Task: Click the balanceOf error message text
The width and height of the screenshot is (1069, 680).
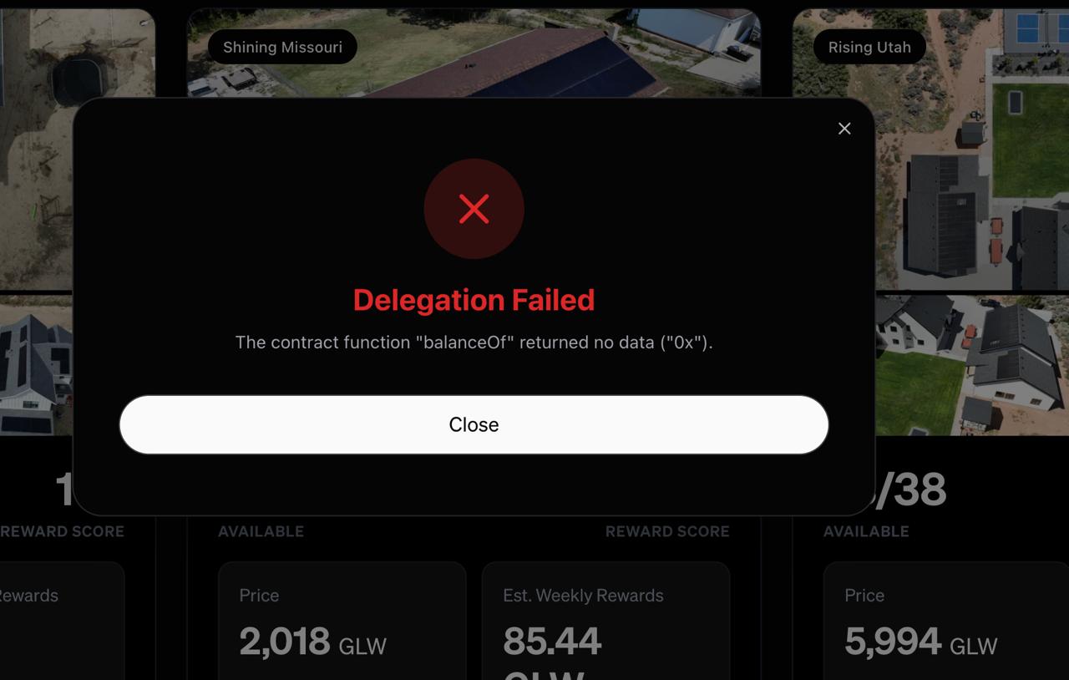Action: point(474,343)
